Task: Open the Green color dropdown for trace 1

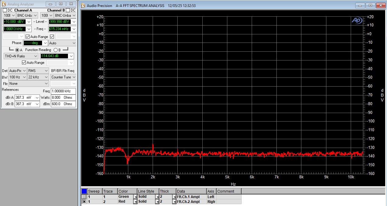Action: (135, 197)
